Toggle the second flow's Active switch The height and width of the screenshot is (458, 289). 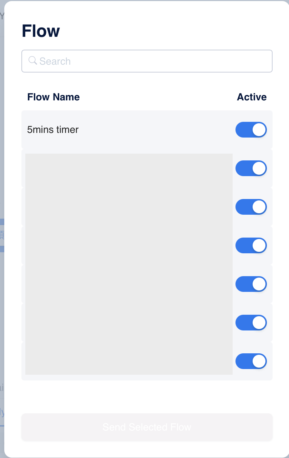[251, 168]
